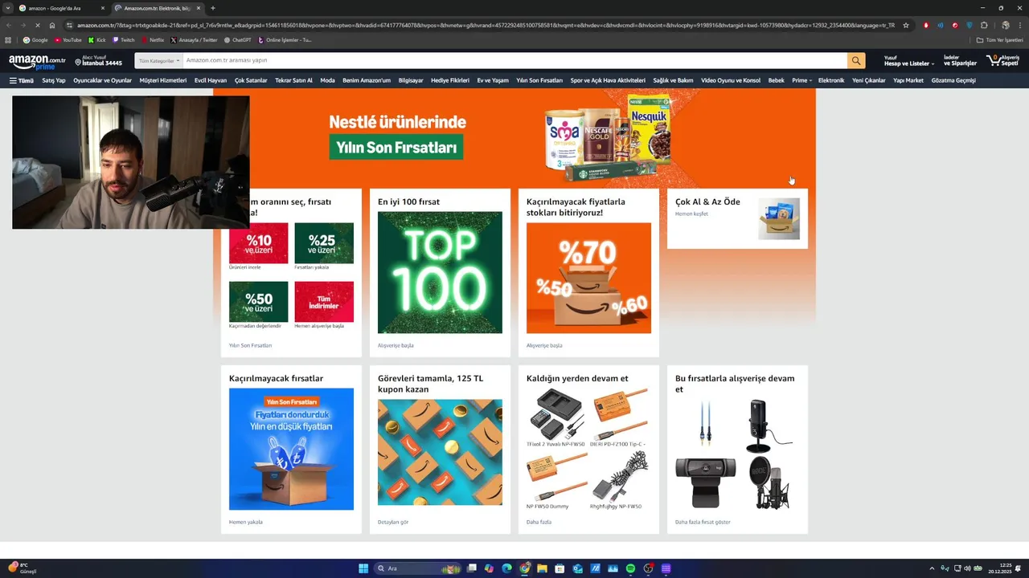Viewport: 1029px width, 578px height.
Task: Open Microsoft Edge from the taskbar
Action: pos(507,568)
